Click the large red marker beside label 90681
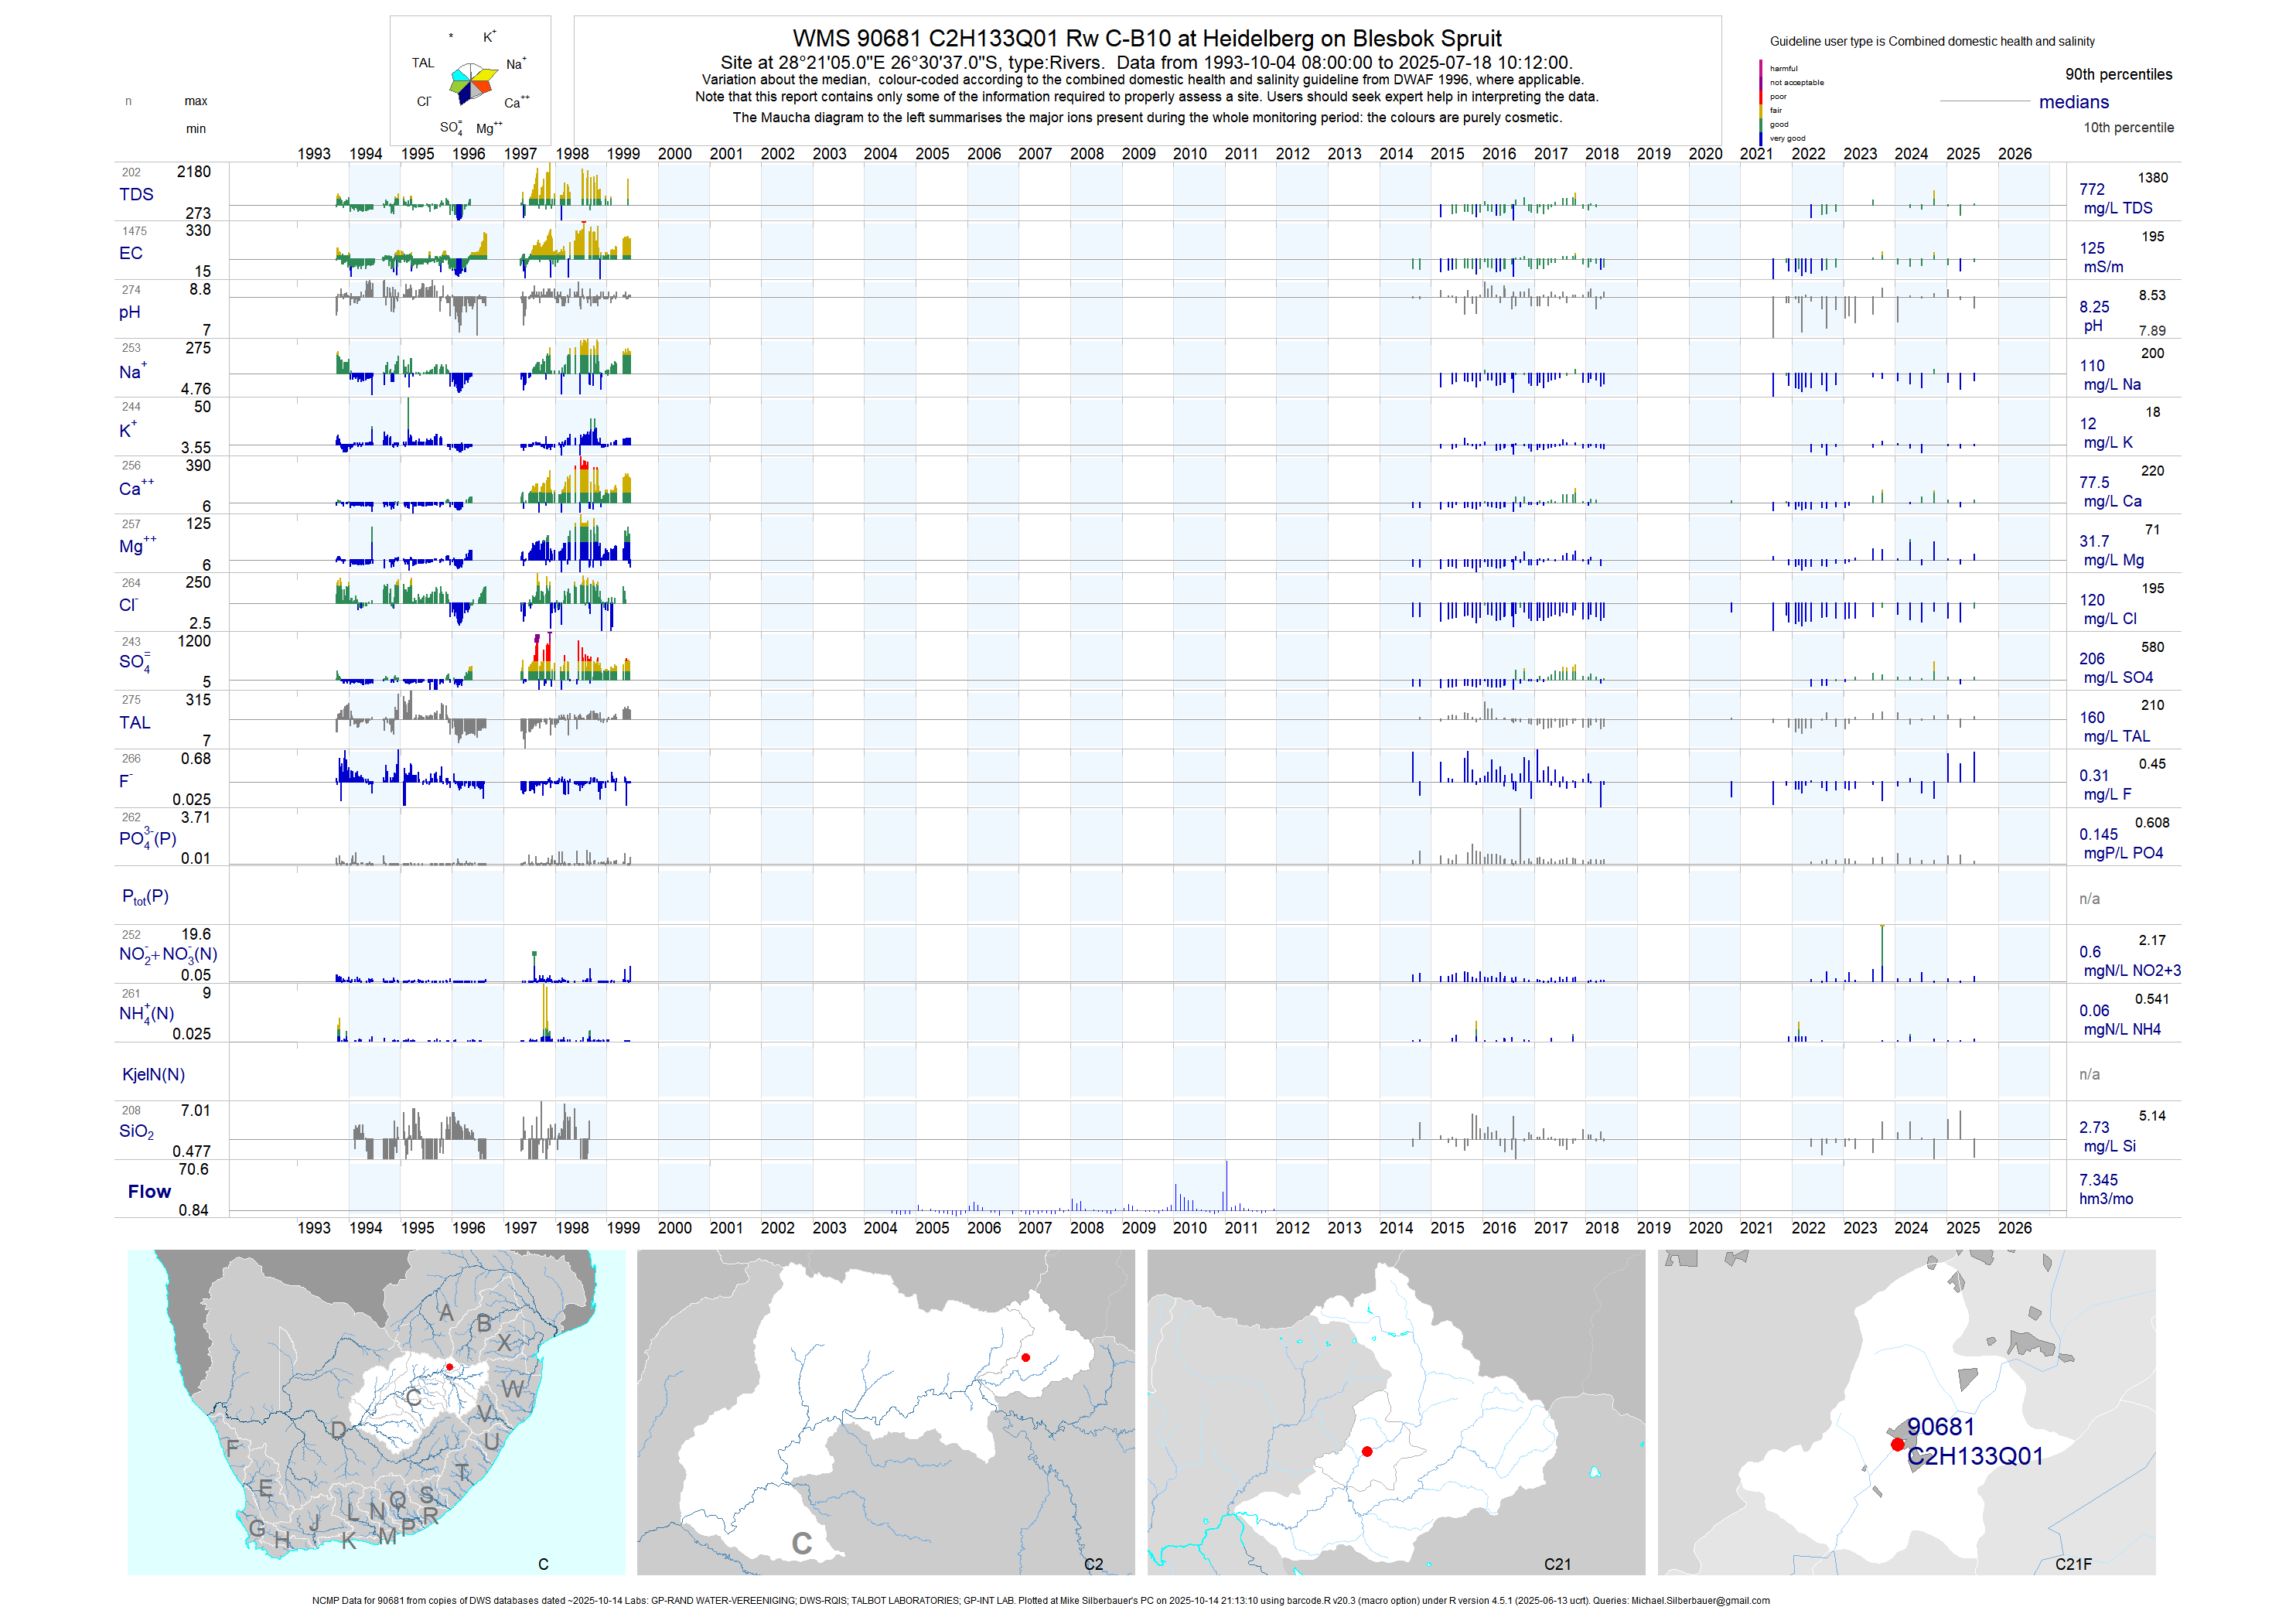This screenshot has height=1624, width=2296. 1897,1444
